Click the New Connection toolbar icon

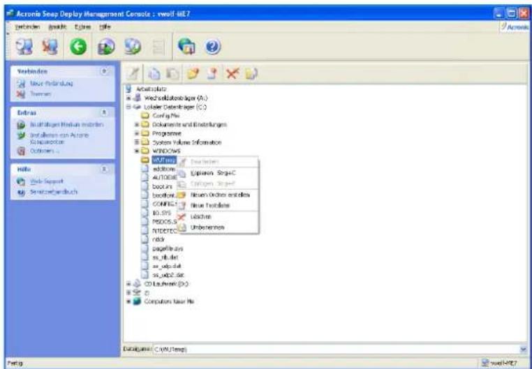tap(24, 47)
